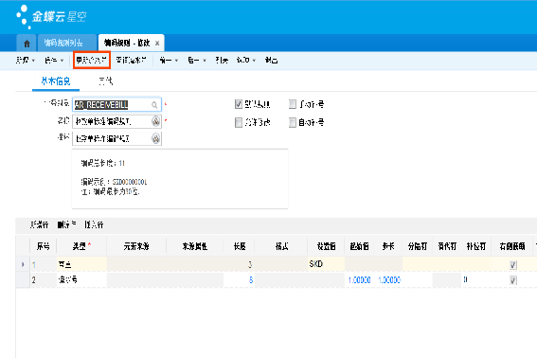
Task: Click the length cell showing 3
Action: pyautogui.click(x=239, y=264)
